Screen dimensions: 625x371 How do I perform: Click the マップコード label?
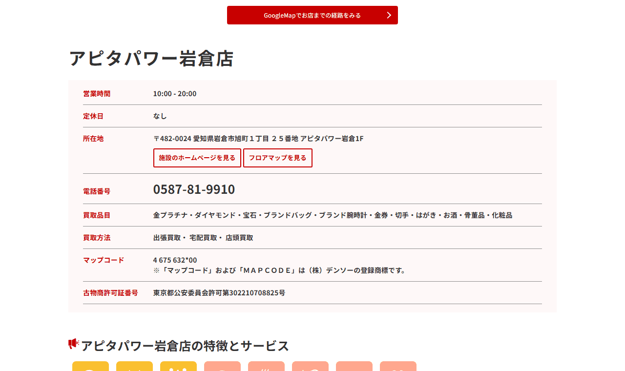104,260
